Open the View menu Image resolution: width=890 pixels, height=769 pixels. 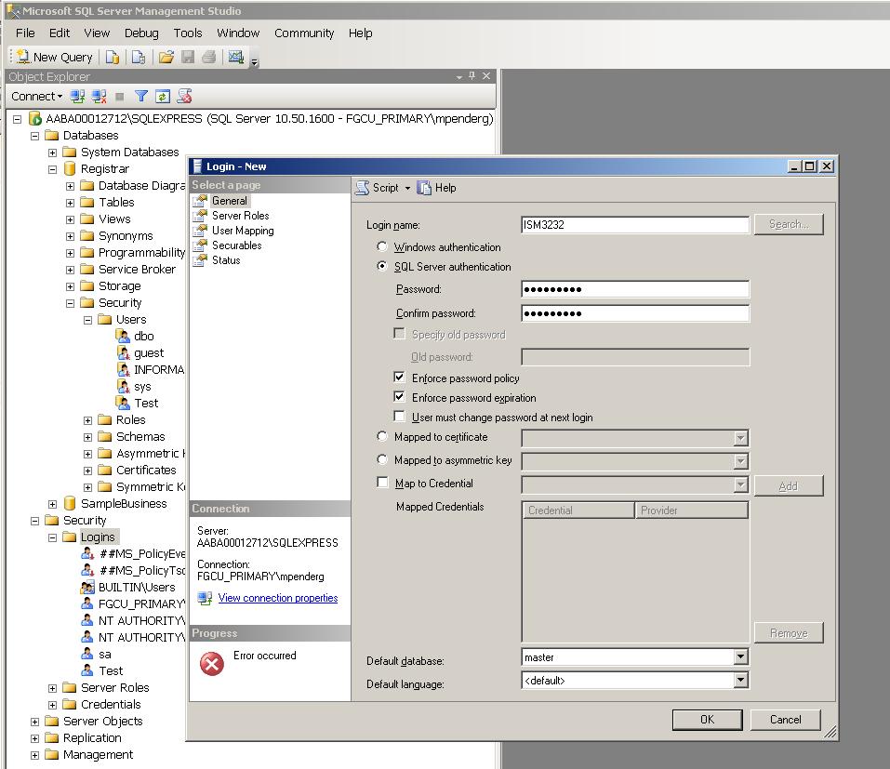click(97, 33)
